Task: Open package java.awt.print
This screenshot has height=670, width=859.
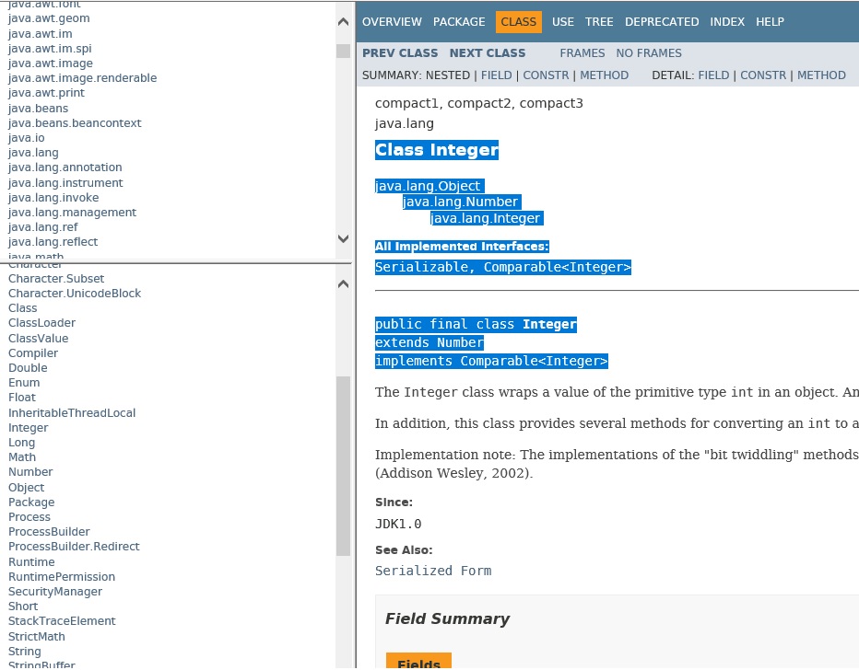Action: [x=46, y=92]
